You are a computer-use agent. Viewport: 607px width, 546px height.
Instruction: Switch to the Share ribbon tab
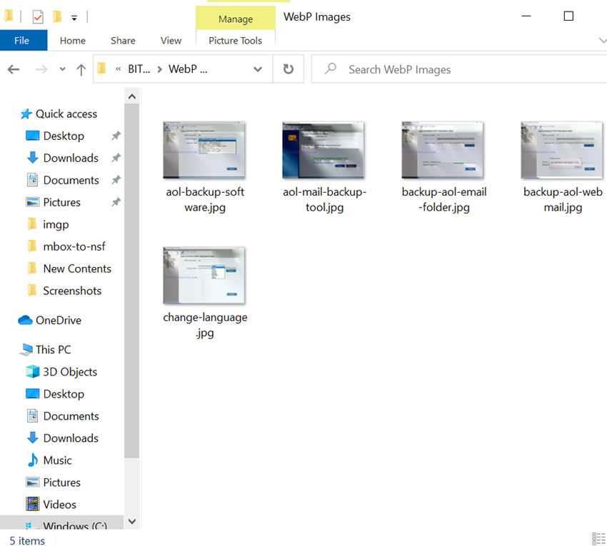tap(123, 40)
